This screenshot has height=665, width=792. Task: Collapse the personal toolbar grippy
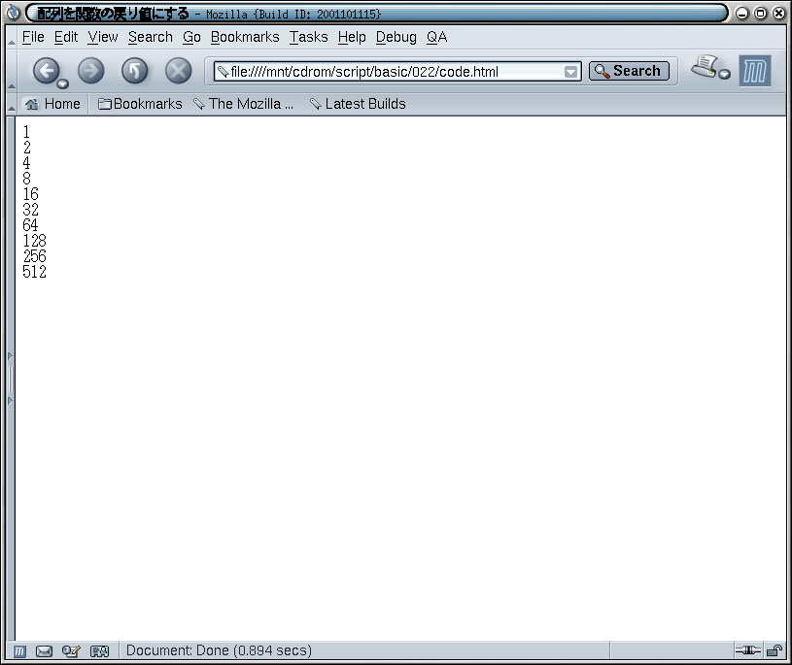click(11, 104)
